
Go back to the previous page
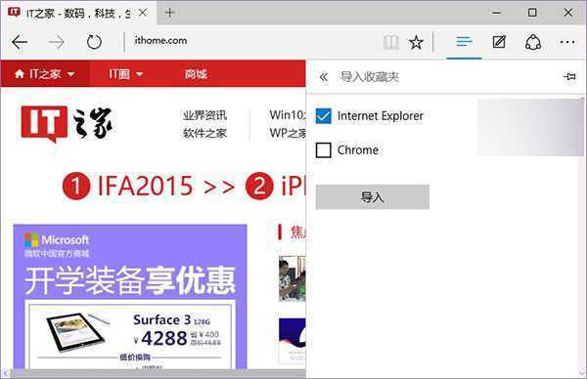20,42
